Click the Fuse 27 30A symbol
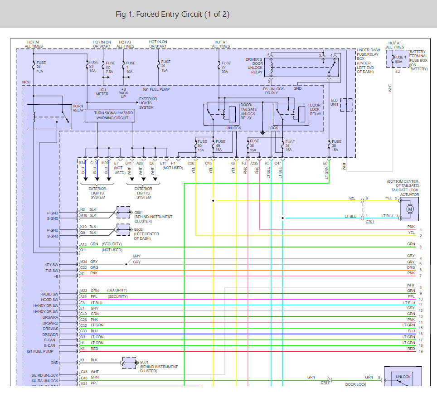This screenshot has height=393, width=437. tap(219, 65)
